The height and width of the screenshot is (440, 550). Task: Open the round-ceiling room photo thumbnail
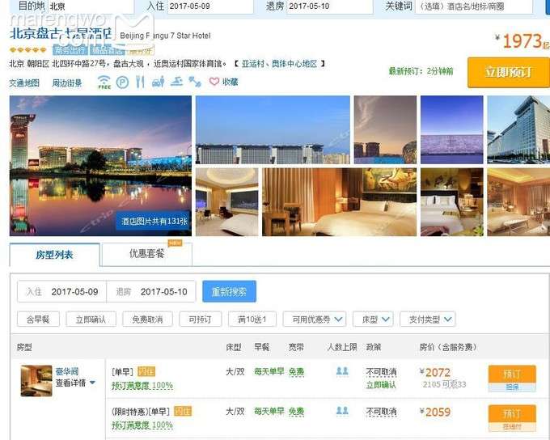[x=227, y=201]
